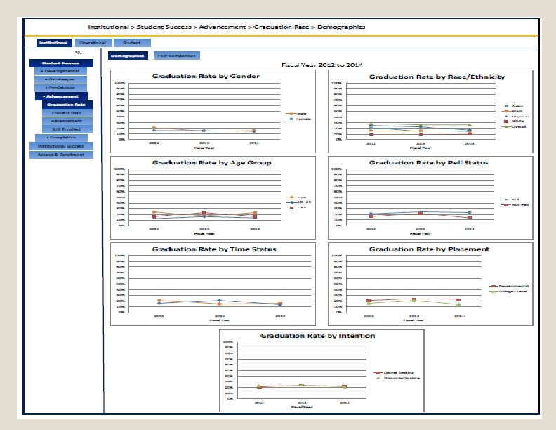556x430 pixels.
Task: Select the Demographics sub-tab
Action: [128, 56]
